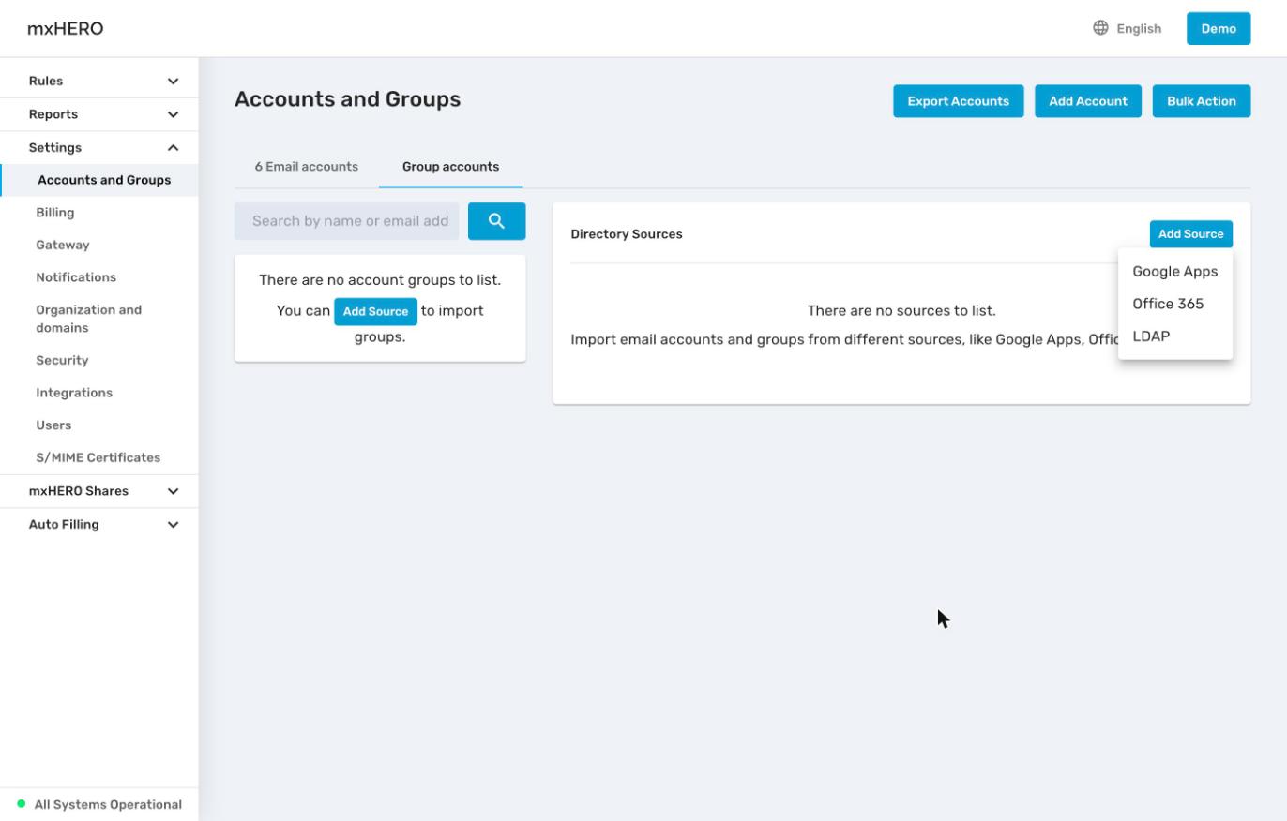Image resolution: width=1287 pixels, height=821 pixels.
Task: Click the Settings menu label
Action: pos(55,148)
